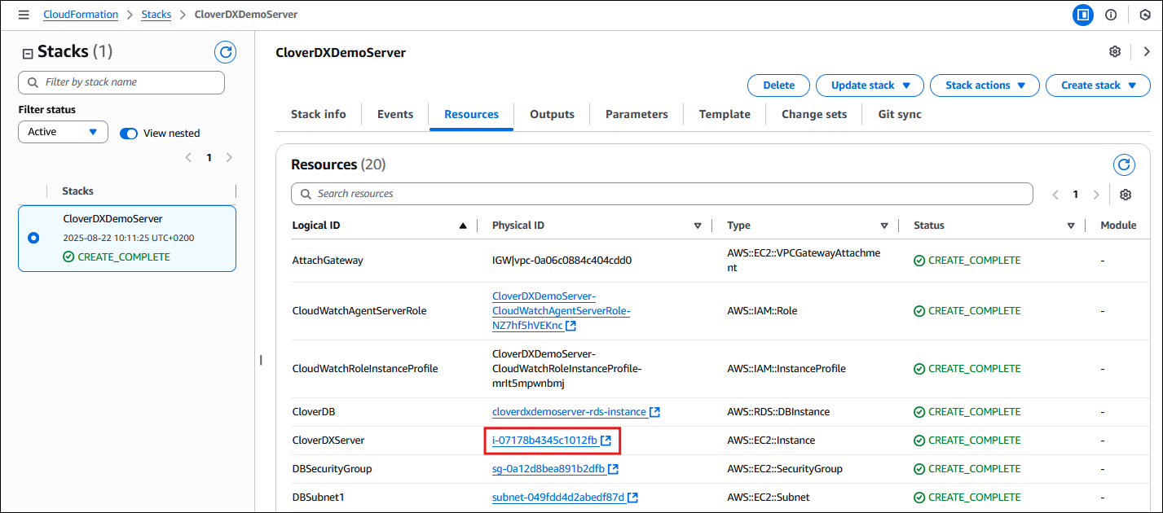Click the Filter by stack name field
Screen dimensions: 1163x513
[121, 82]
